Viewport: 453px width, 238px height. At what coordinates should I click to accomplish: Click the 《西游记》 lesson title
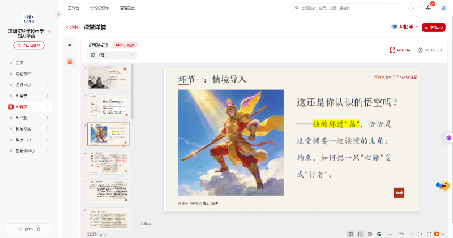(x=99, y=45)
